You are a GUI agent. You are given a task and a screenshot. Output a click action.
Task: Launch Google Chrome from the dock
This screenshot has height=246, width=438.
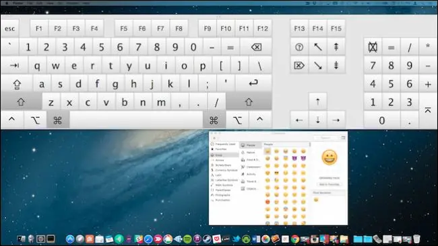pos(295,239)
